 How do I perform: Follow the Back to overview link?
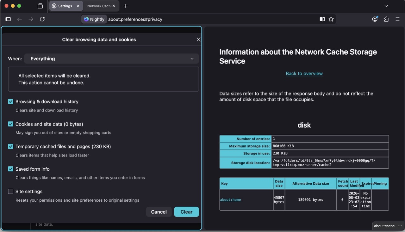coord(304,74)
